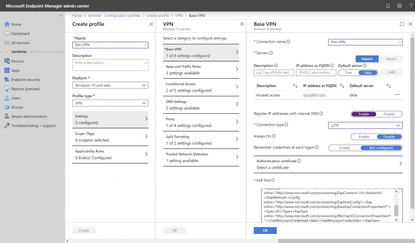Open Tenant administration icon
This screenshot has height=243, width=415.
coord(7,116)
